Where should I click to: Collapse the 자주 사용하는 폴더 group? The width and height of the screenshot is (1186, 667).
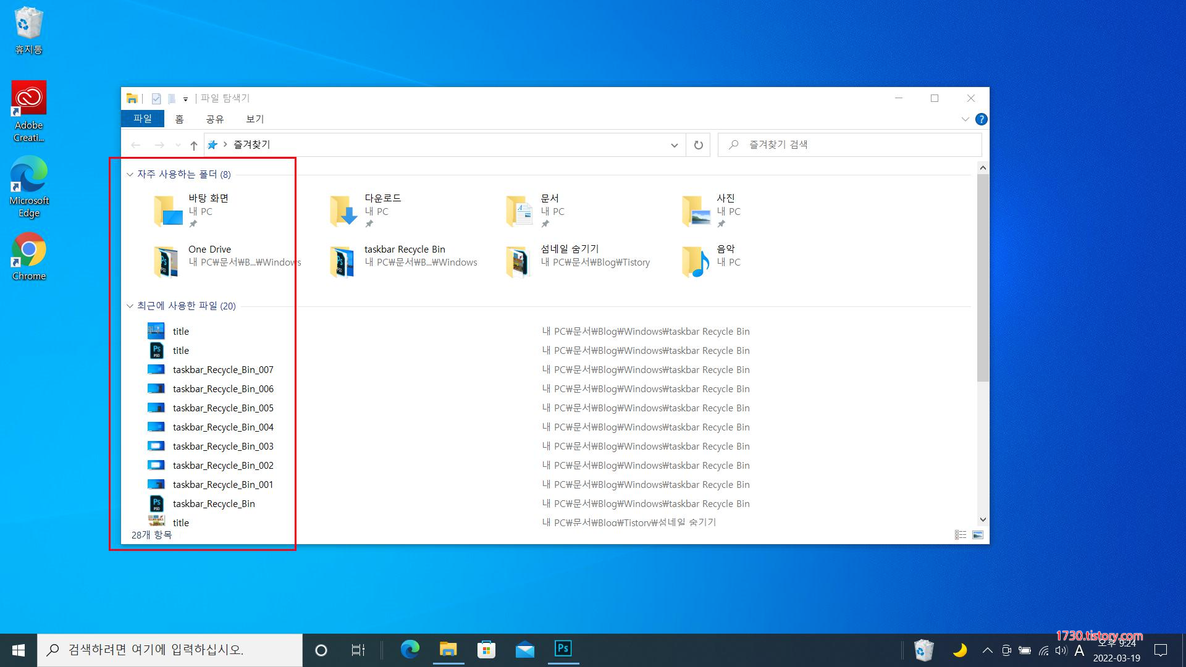click(130, 175)
